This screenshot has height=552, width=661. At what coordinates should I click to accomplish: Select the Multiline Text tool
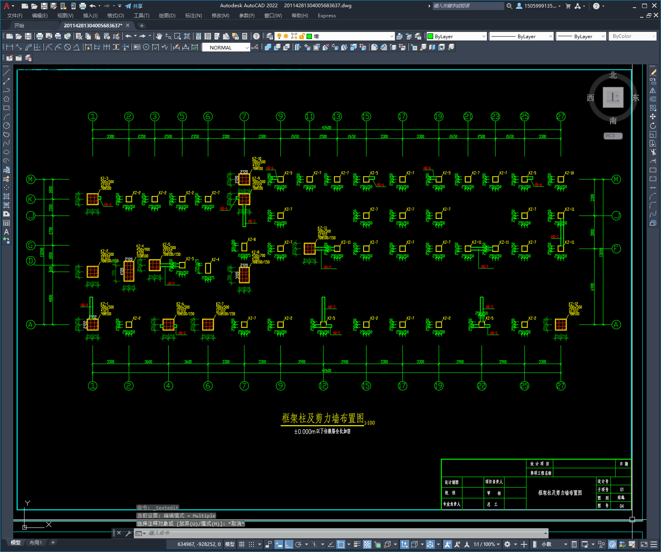[6, 232]
